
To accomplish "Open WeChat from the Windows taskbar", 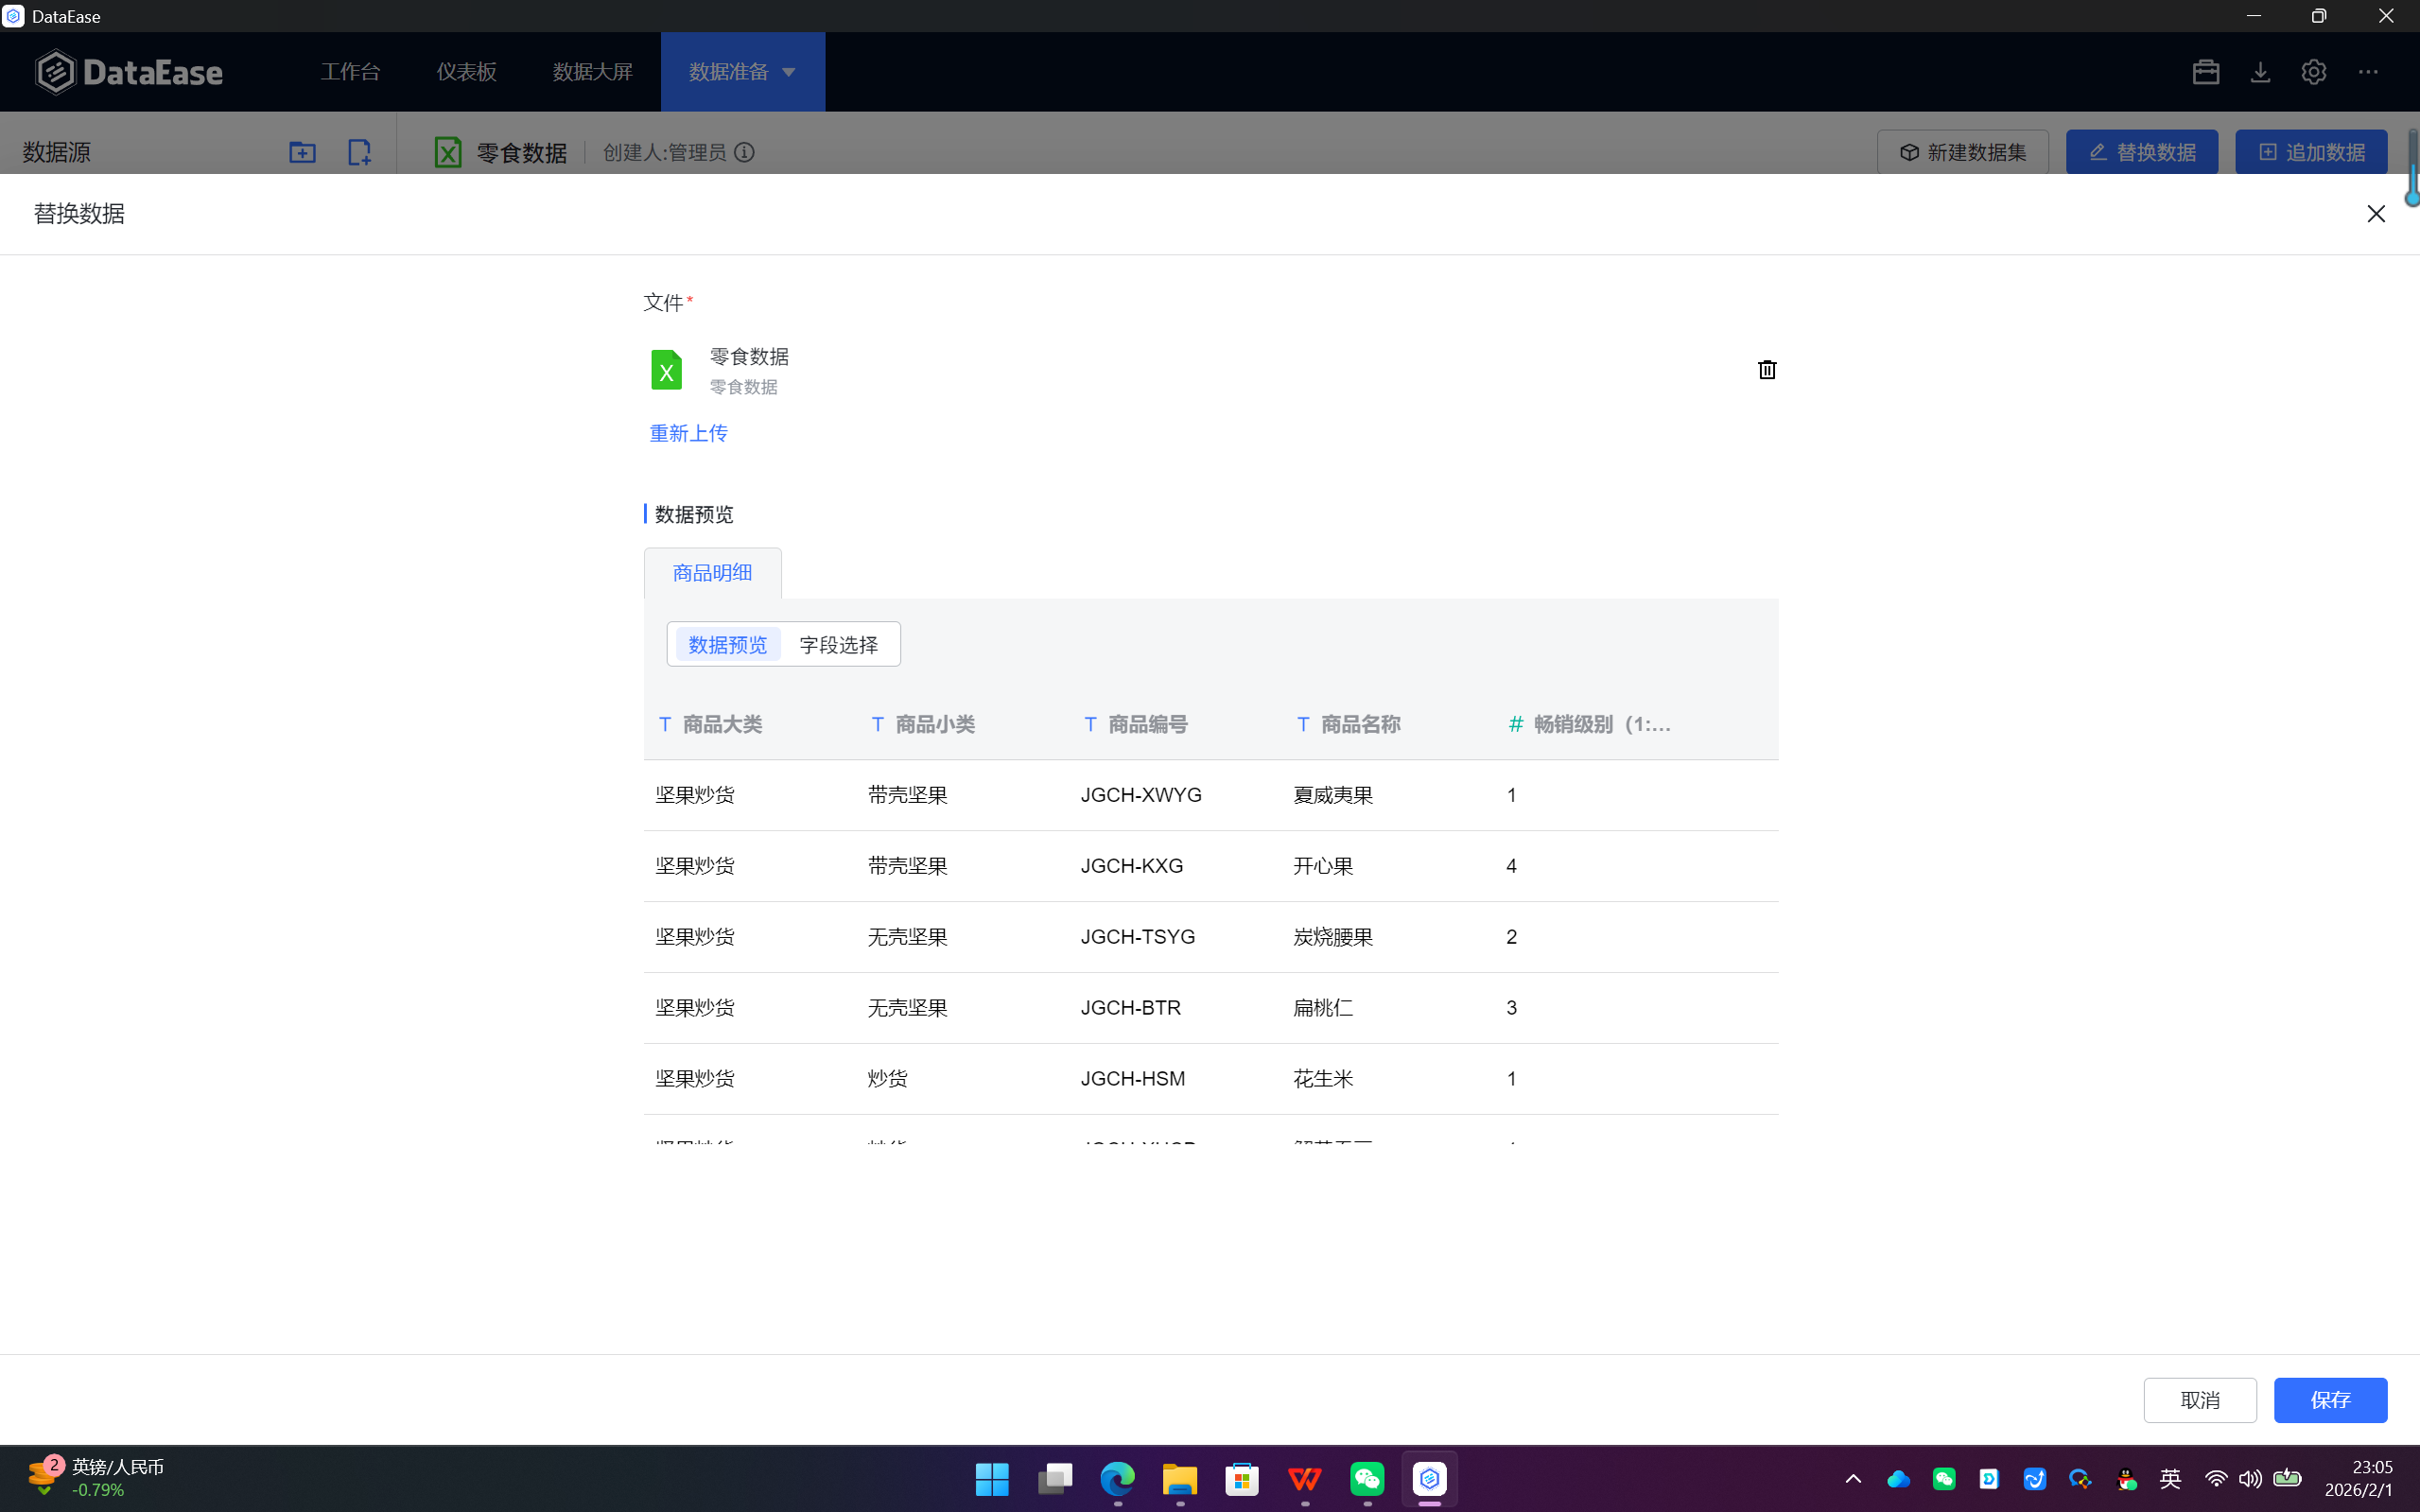I will pyautogui.click(x=1367, y=1479).
